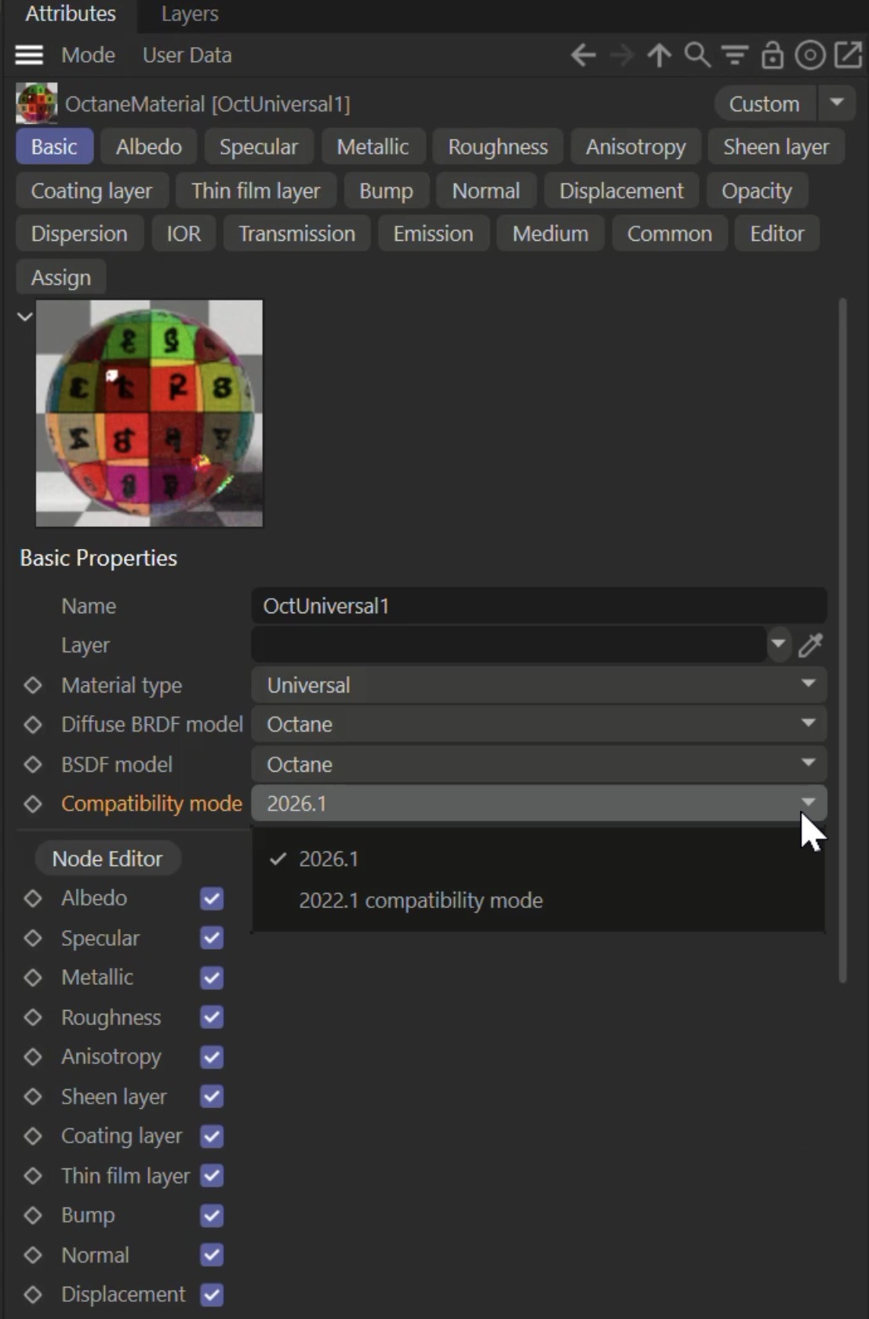Open the Material type Universal dropdown
Viewport: 869px width, 1319px height.
point(539,685)
